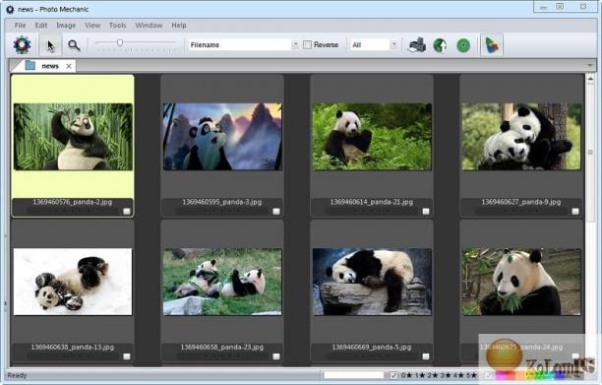Image resolution: width=602 pixels, height=385 pixels.
Task: Select the arrow pointer tool
Action: coord(51,45)
